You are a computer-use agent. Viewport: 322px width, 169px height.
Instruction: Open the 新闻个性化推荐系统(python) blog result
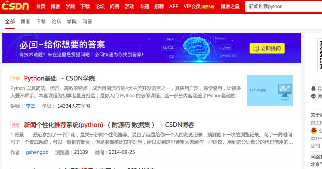point(109,125)
